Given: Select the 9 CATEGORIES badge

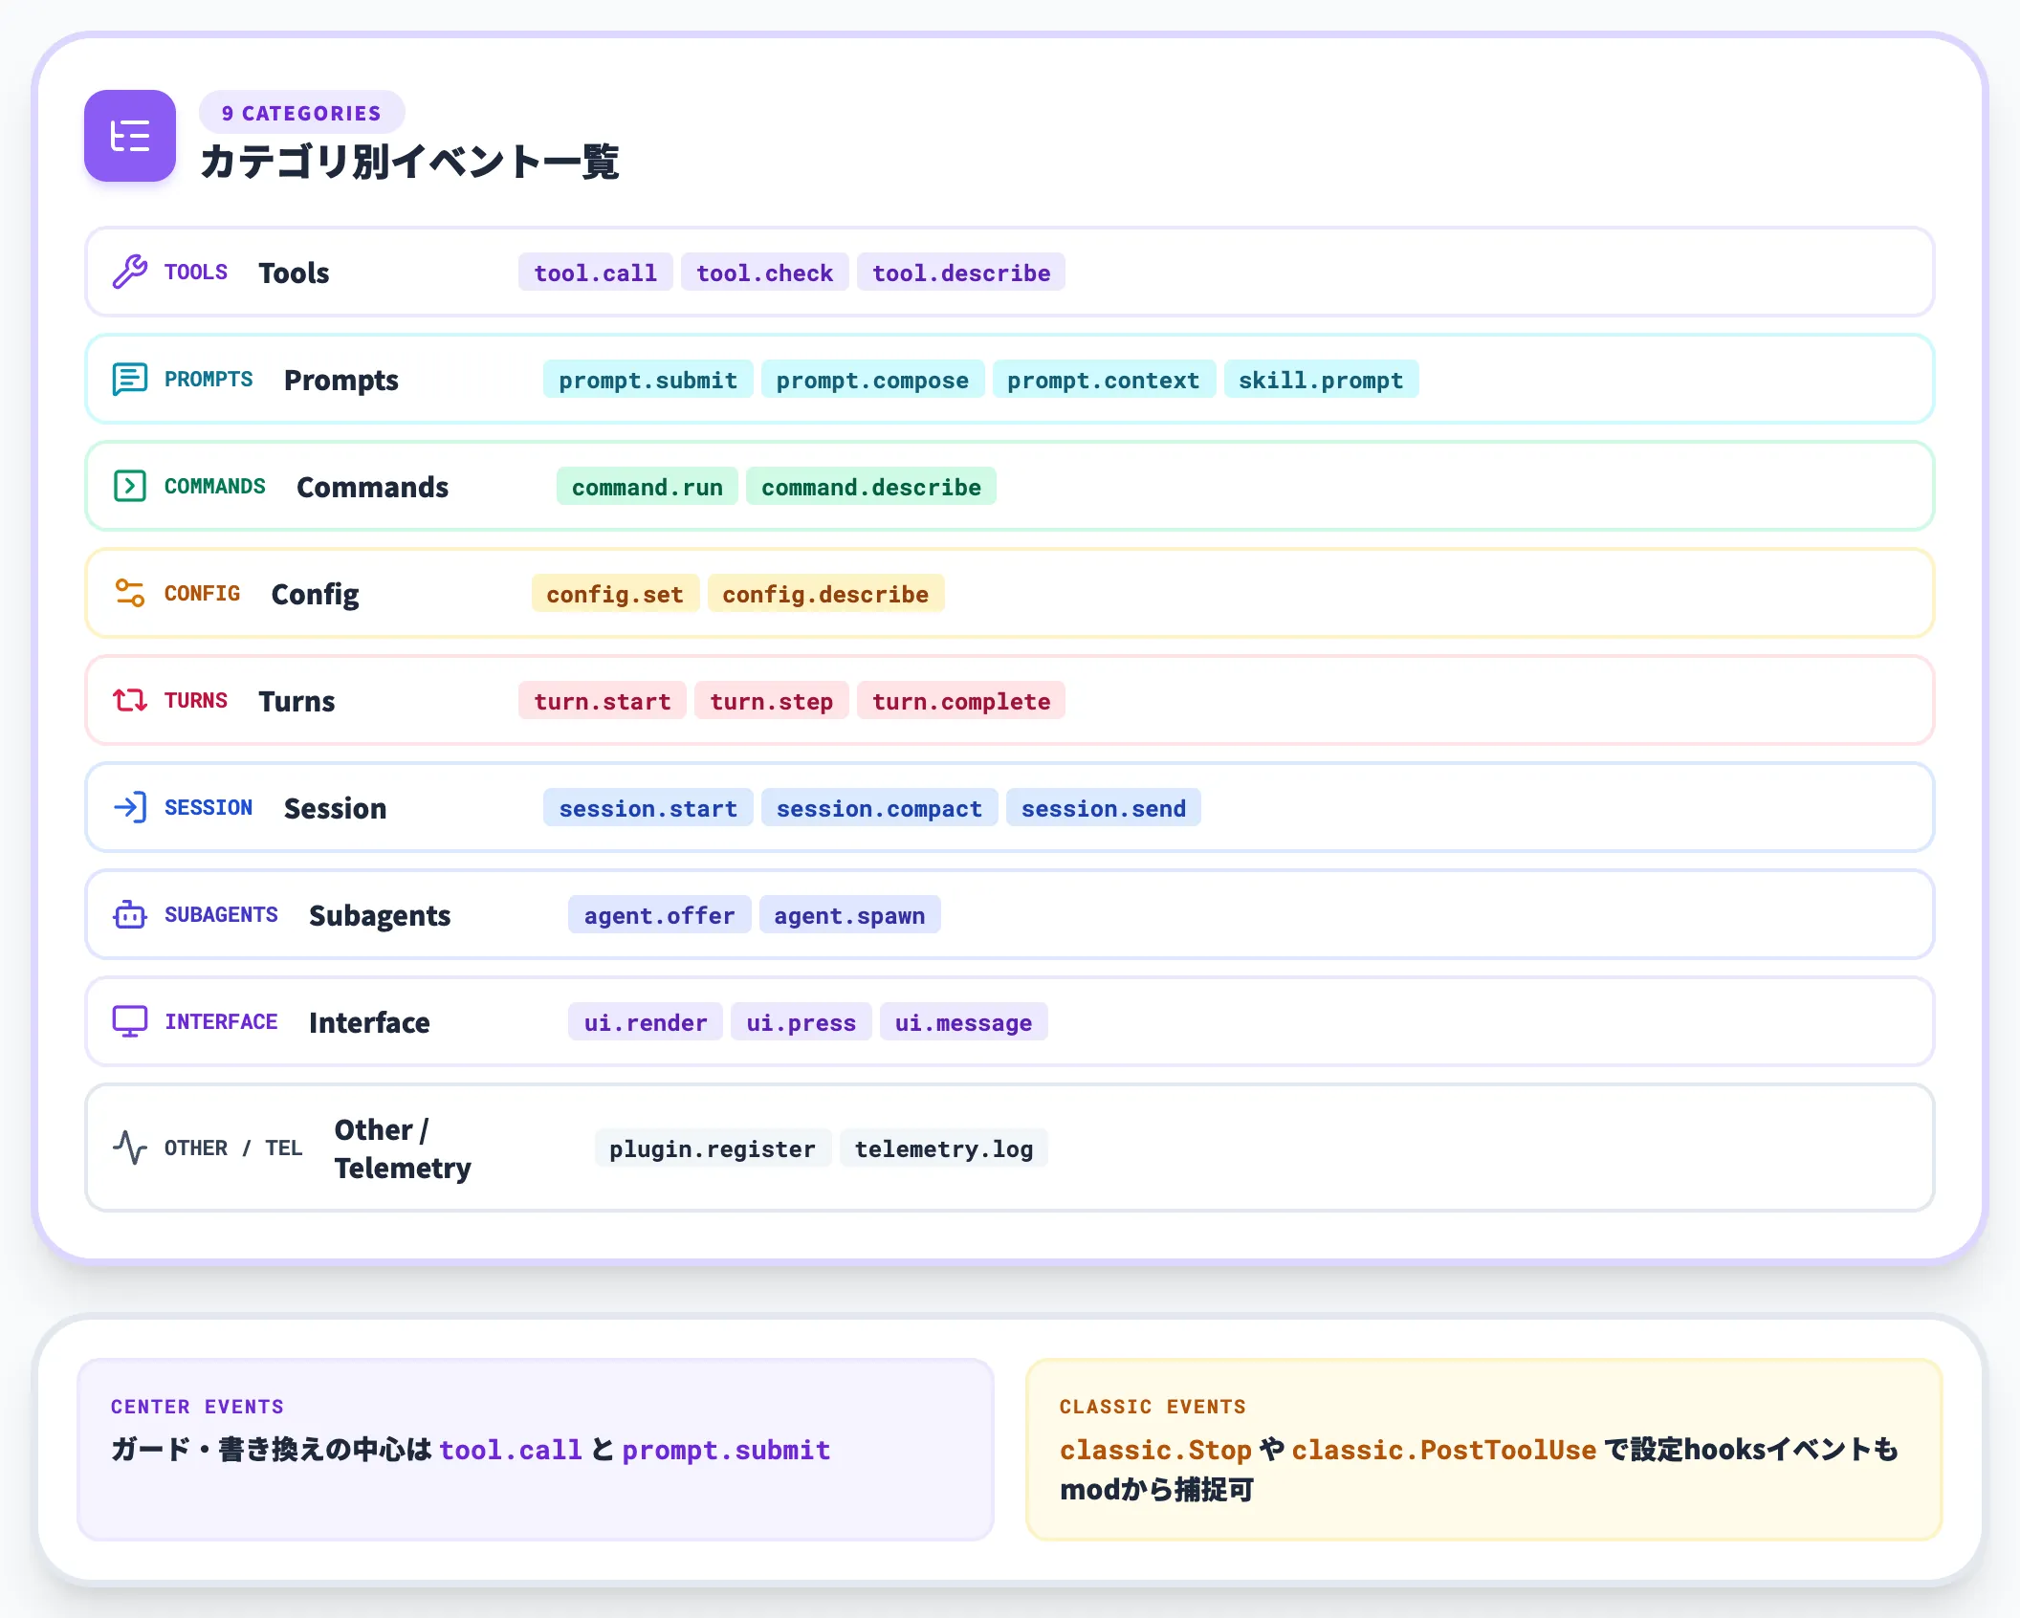Looking at the screenshot, I should pyautogui.click(x=301, y=113).
